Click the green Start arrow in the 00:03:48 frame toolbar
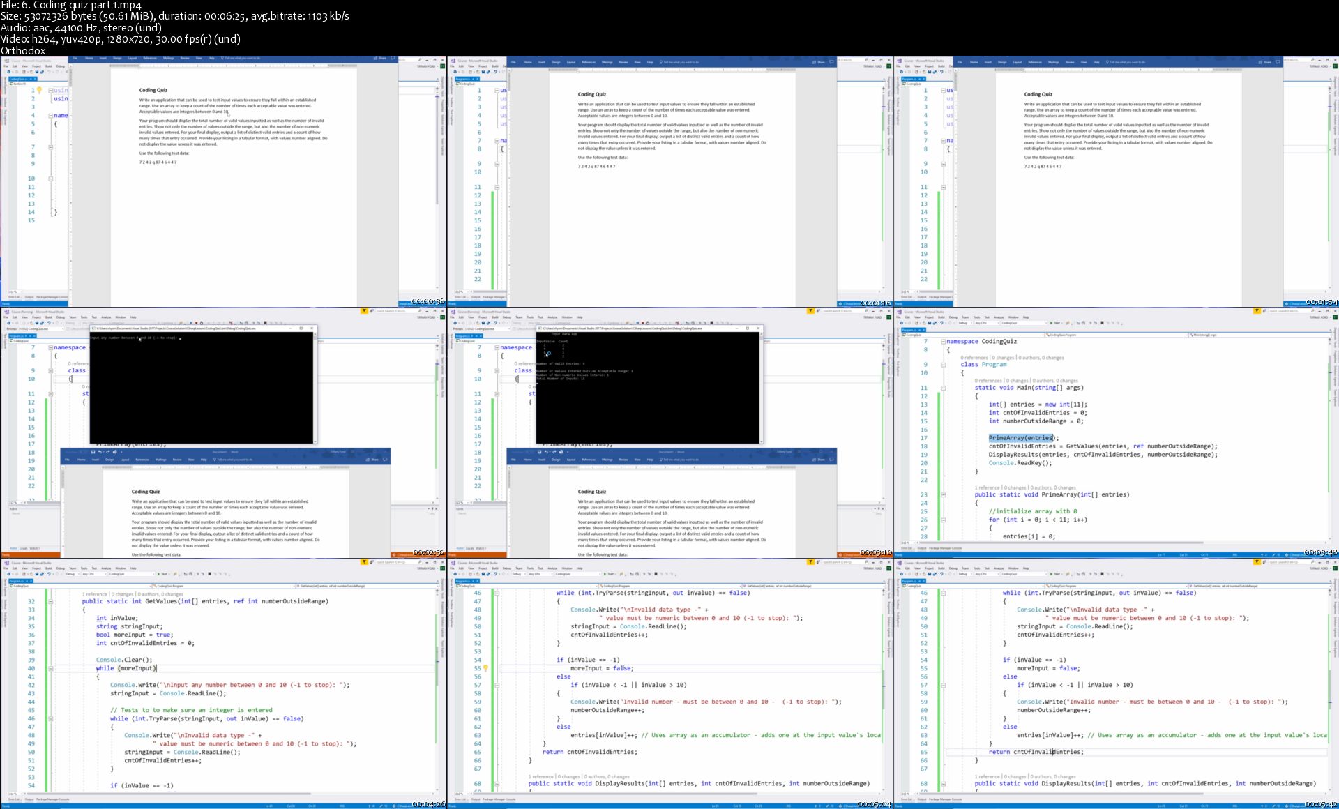Viewport: 1339px width, 809px height. point(1051,323)
